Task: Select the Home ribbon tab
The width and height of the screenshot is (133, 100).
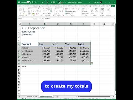Action: click(25, 6)
